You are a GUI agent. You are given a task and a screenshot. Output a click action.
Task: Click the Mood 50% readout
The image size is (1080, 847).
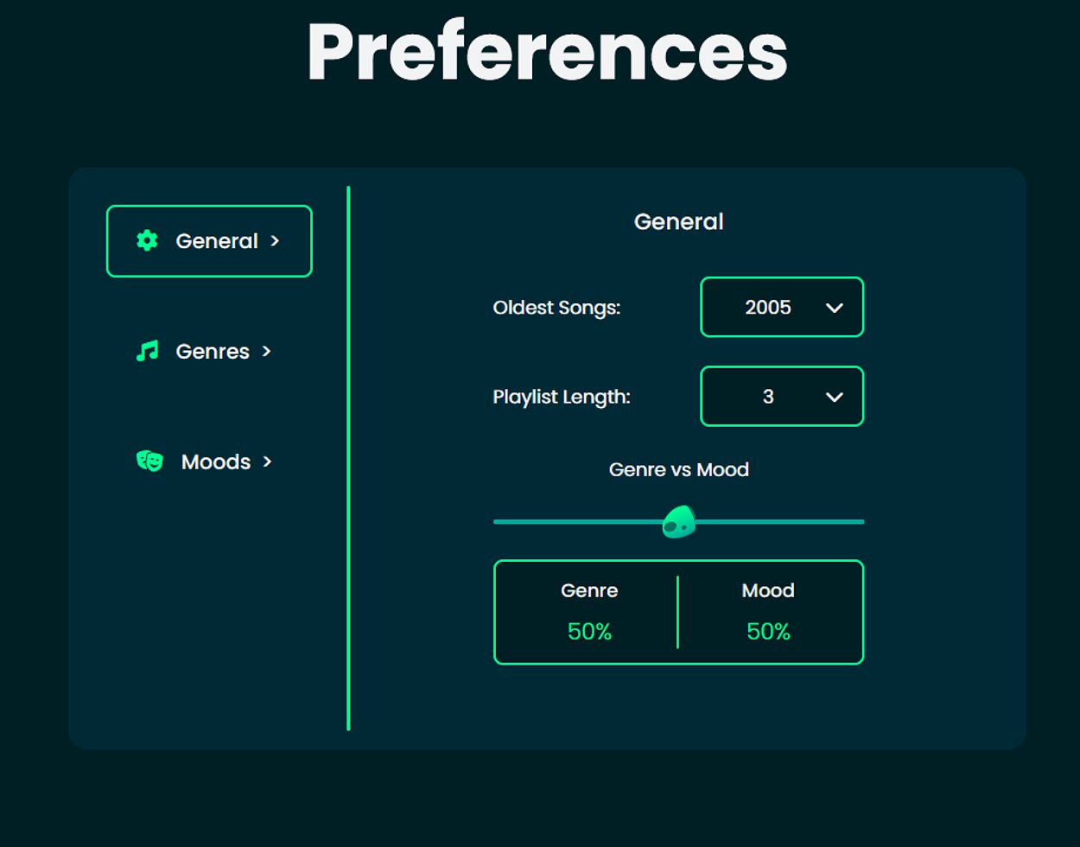[768, 632]
